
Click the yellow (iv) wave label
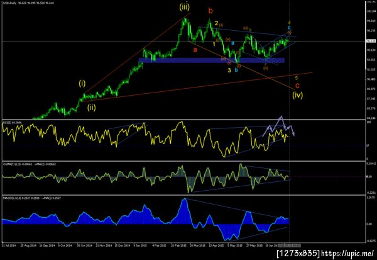[297, 95]
